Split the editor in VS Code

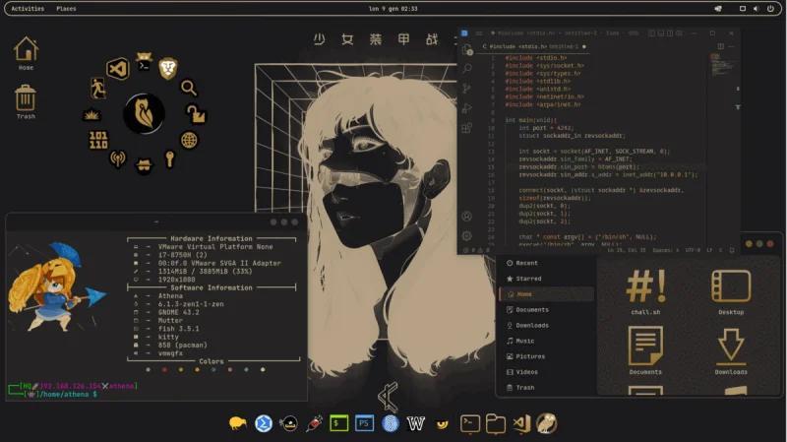[721, 46]
